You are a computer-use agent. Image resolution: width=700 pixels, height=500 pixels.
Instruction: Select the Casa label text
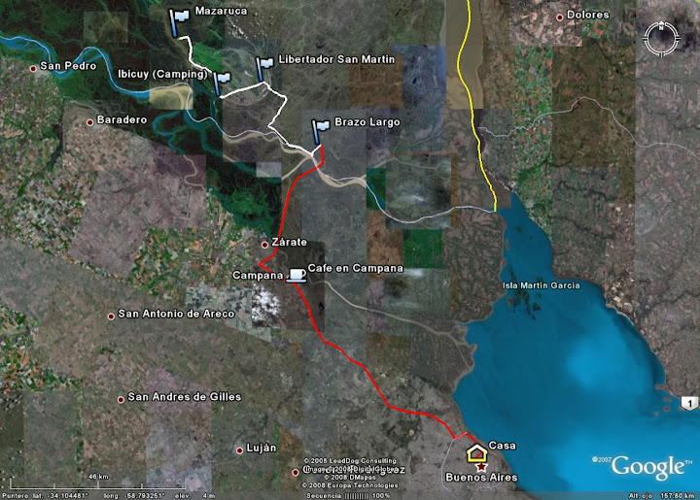tap(503, 446)
